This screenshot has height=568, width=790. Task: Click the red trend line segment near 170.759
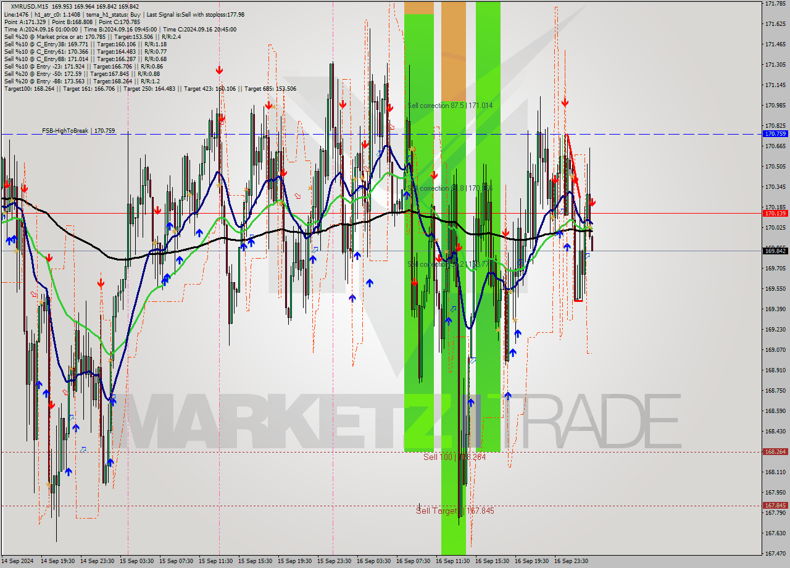[x=573, y=165]
